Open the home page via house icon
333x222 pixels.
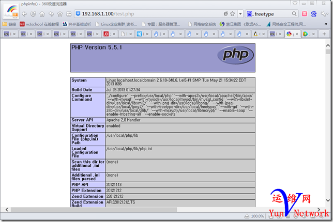coord(42,14)
